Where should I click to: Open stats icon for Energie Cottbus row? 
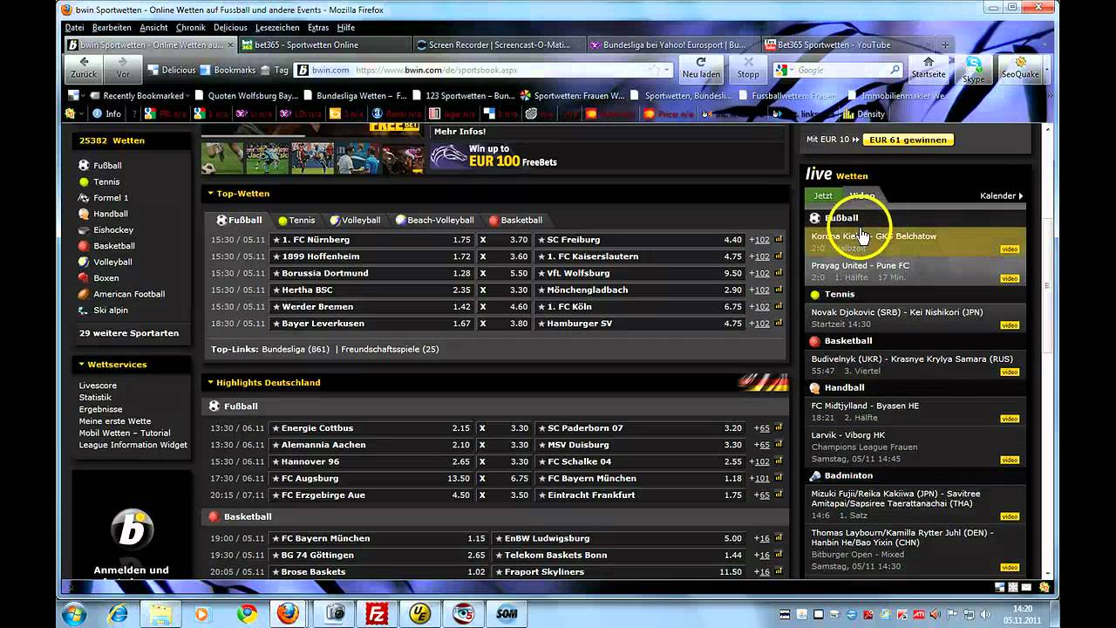[x=779, y=428]
